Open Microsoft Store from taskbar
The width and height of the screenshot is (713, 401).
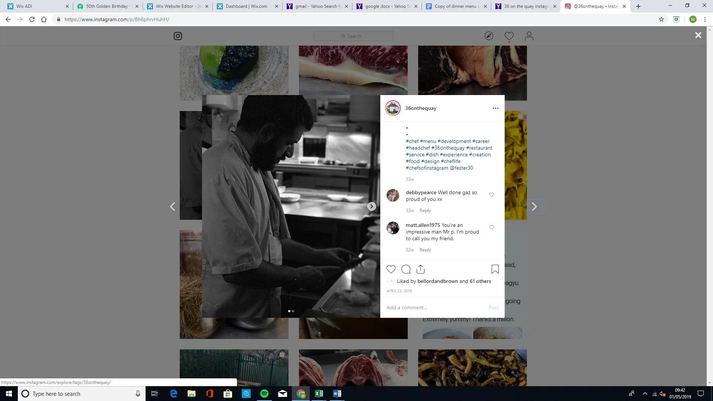point(228,394)
